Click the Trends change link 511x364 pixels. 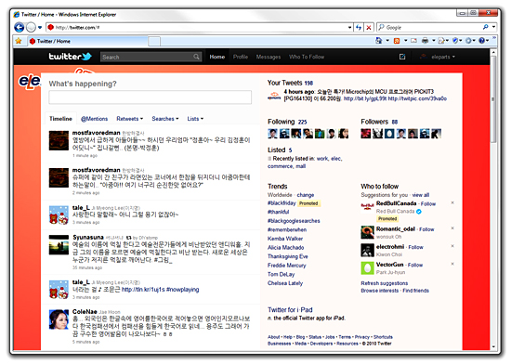(306, 195)
